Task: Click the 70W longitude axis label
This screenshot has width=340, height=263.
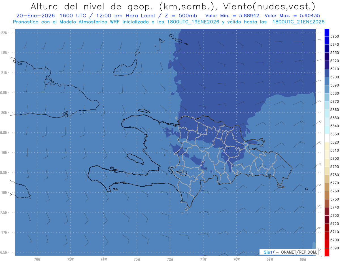Action: pos(237,259)
